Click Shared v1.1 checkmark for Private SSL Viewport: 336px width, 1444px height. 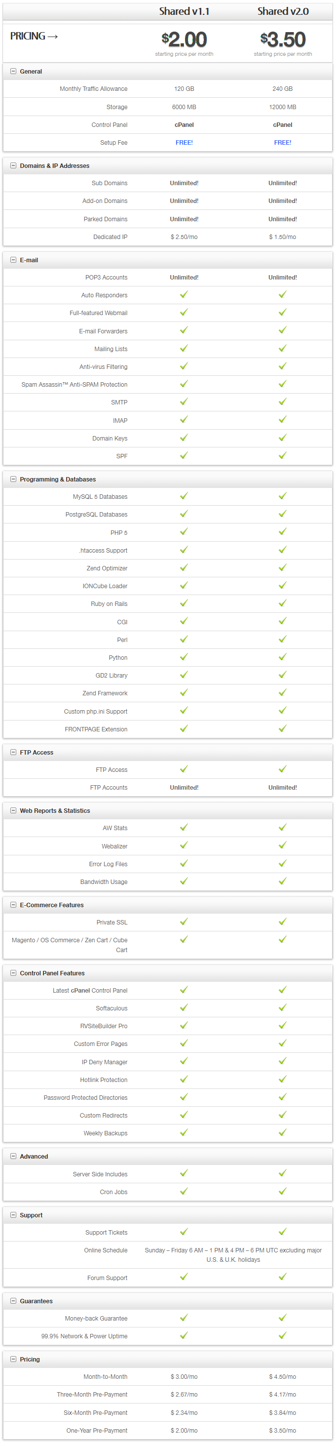pos(184,922)
